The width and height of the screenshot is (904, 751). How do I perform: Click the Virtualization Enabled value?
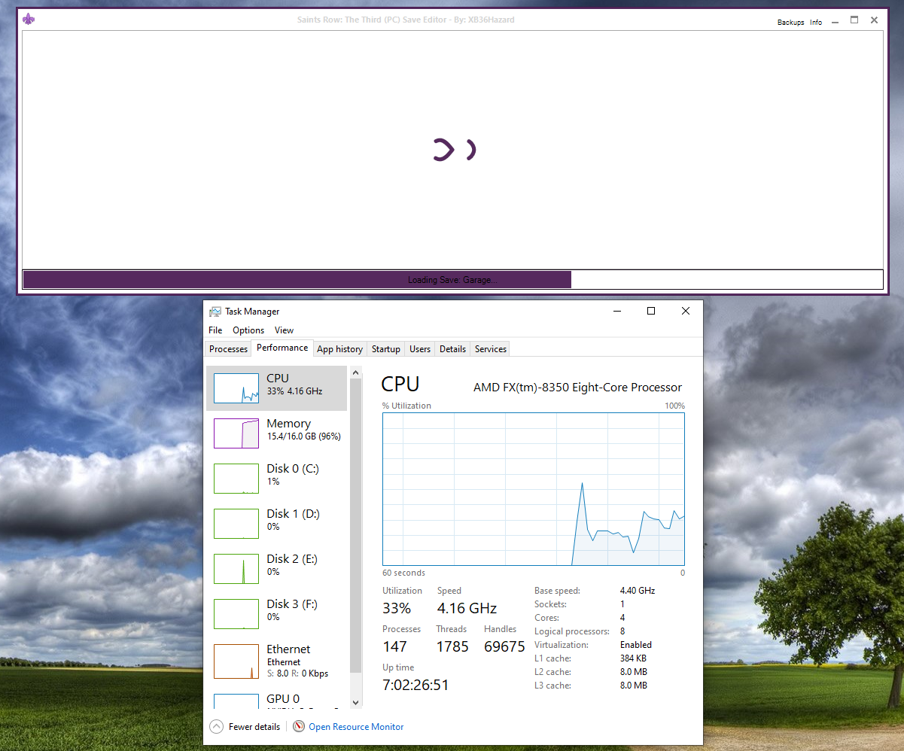636,645
